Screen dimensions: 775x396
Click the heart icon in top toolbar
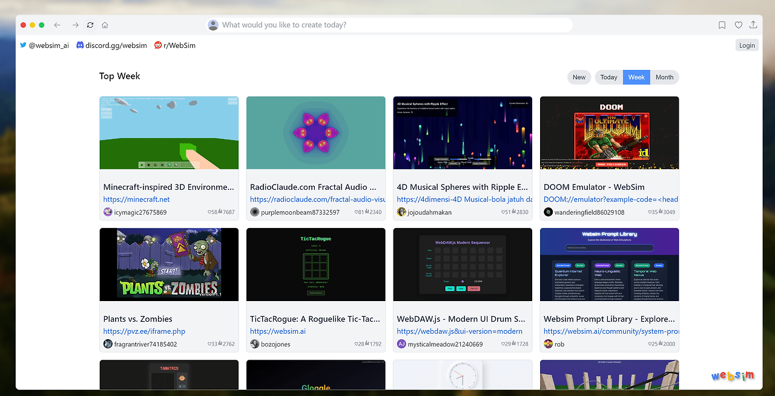point(738,25)
